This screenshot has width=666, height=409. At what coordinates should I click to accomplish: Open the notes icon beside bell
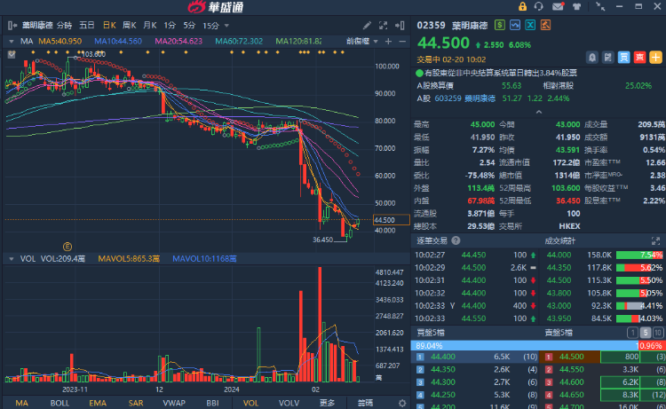coord(607,58)
